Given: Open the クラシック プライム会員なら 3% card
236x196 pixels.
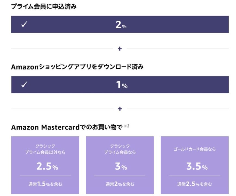Looking at the screenshot, I should (120, 165).
